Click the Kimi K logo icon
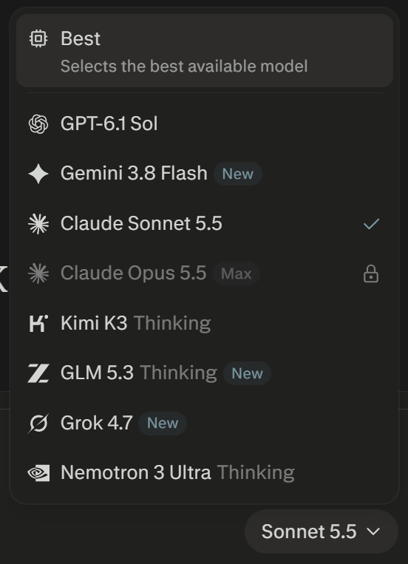 point(38,323)
